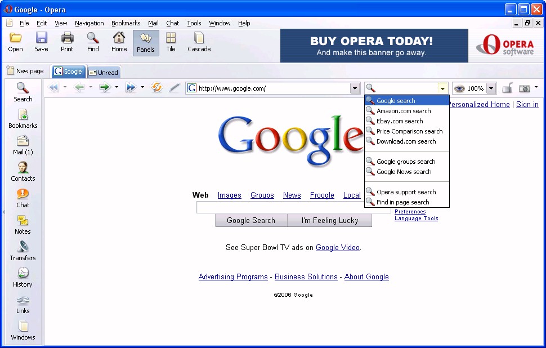This screenshot has width=546, height=348.
Task: Click the Save toolbar icon
Action: [41, 42]
